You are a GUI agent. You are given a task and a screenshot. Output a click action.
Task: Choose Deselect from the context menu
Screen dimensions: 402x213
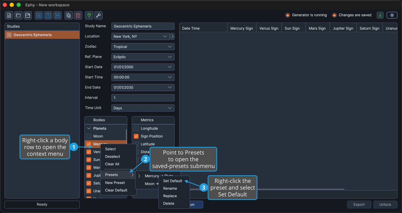(118, 156)
